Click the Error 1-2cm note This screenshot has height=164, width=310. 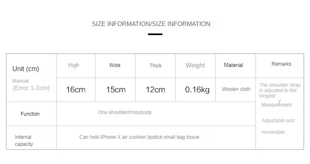point(31,88)
